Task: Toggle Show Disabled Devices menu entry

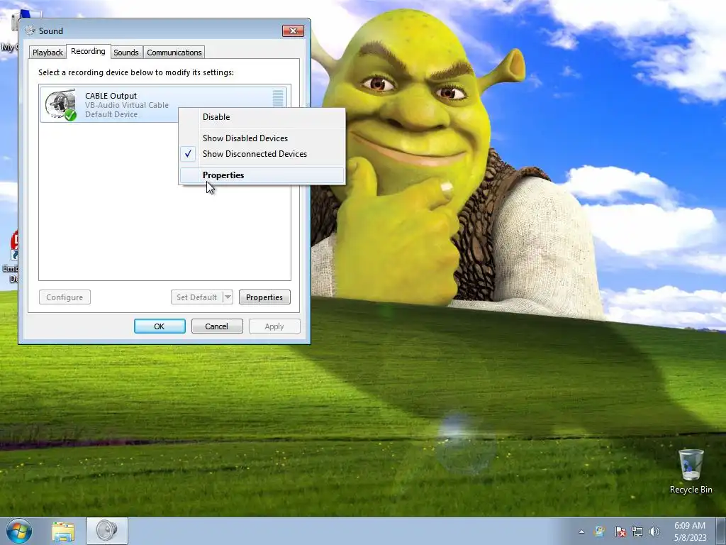Action: tap(262, 138)
